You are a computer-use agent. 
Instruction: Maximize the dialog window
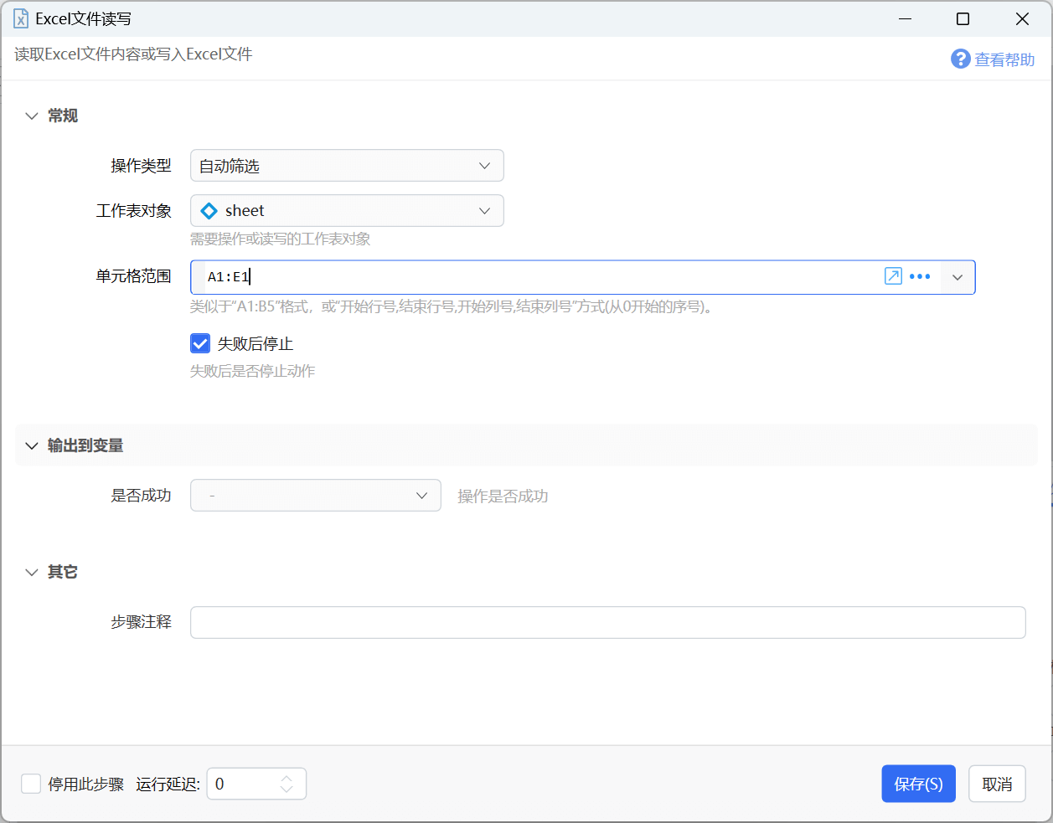tap(963, 18)
